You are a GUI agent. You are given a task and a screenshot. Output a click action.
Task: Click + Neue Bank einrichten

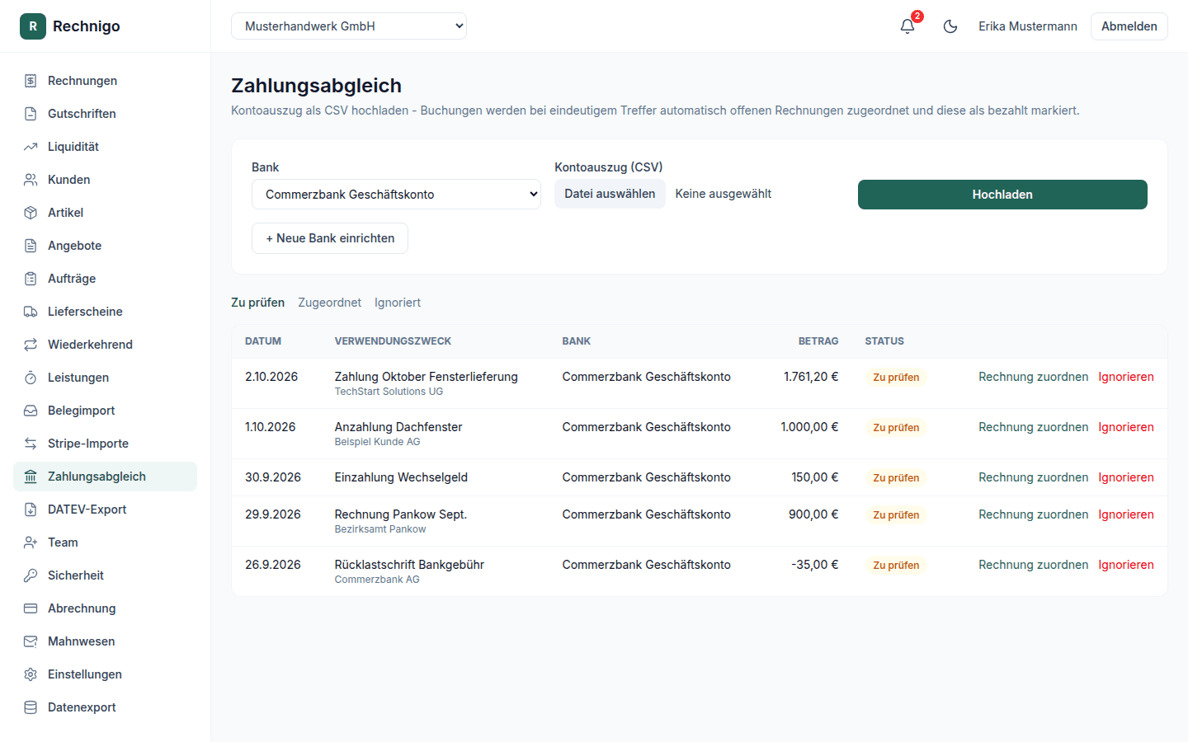click(330, 238)
